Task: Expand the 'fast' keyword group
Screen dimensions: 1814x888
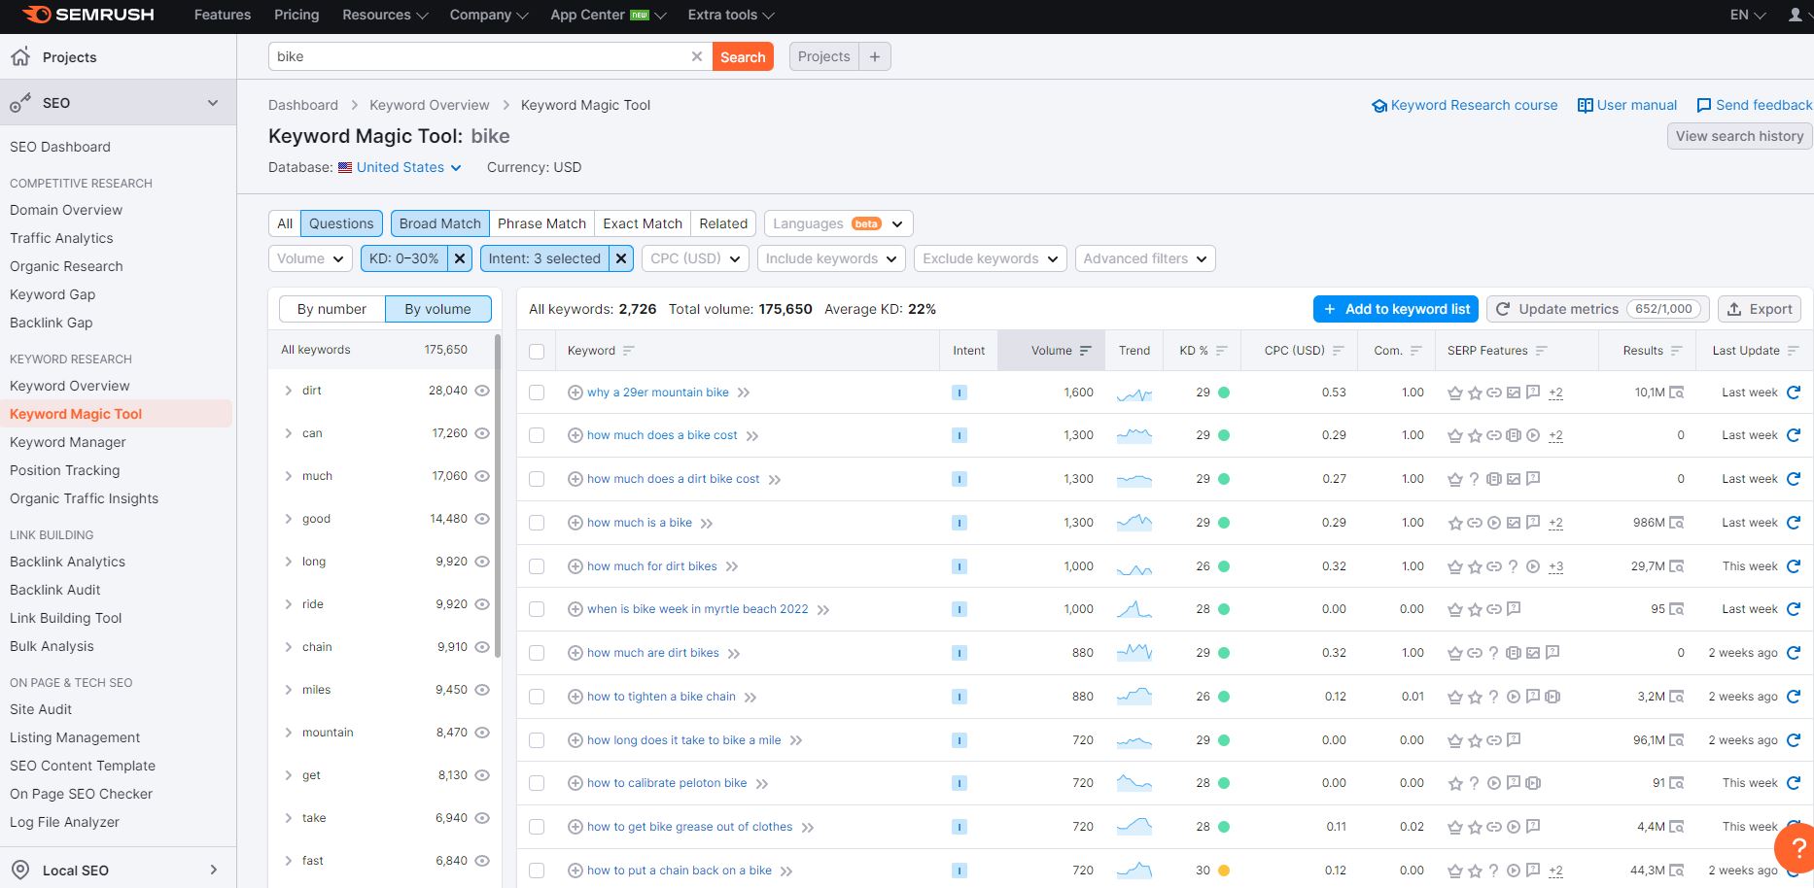Action: pyautogui.click(x=289, y=861)
